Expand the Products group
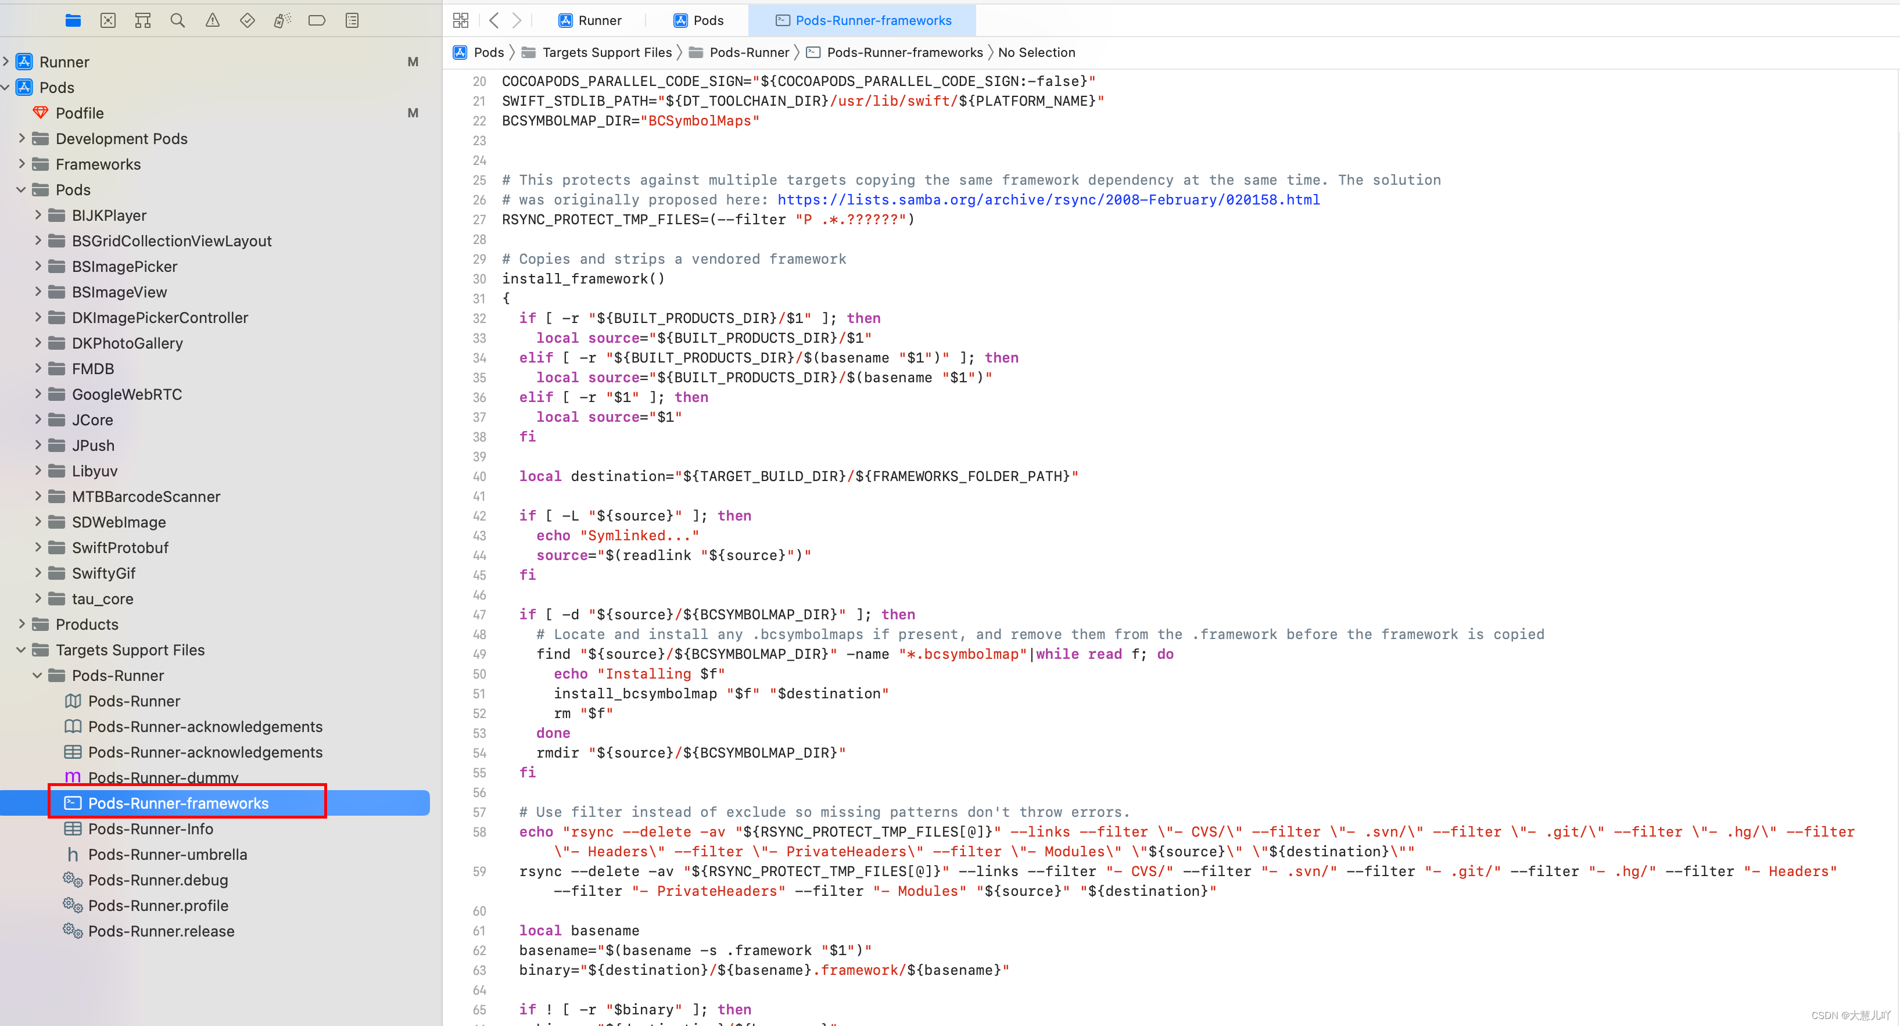This screenshot has width=1900, height=1026. pos(21,624)
